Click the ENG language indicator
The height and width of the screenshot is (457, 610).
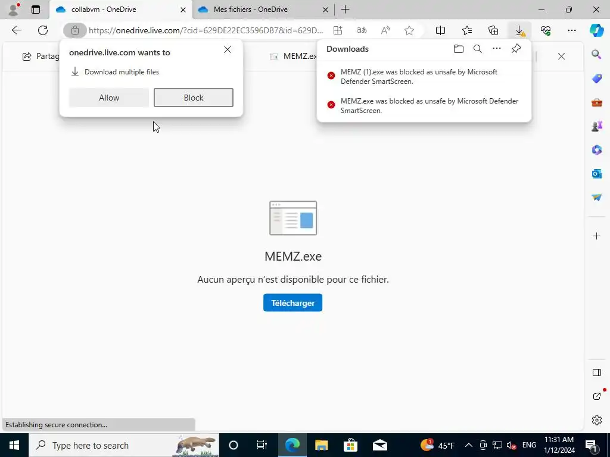pos(529,445)
